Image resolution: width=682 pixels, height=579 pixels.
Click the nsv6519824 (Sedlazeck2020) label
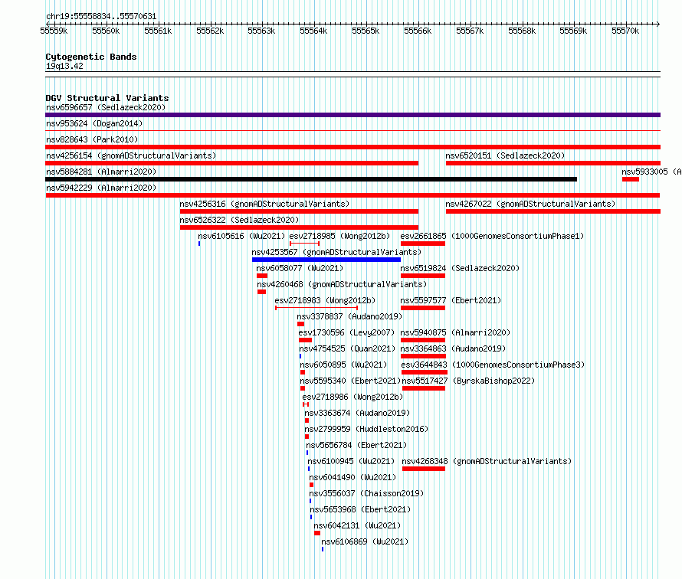click(460, 268)
